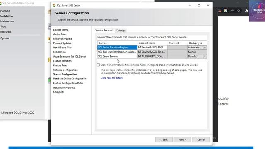The width and height of the screenshot is (265, 149).
Task: Click the Password column header
Action: pyautogui.click(x=177, y=43)
